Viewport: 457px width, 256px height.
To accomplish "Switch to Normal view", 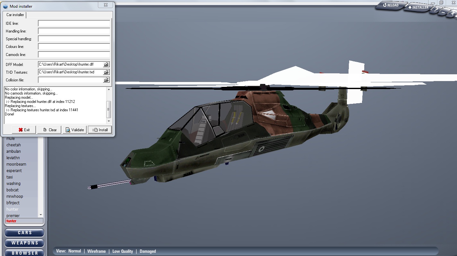I will pyautogui.click(x=74, y=251).
